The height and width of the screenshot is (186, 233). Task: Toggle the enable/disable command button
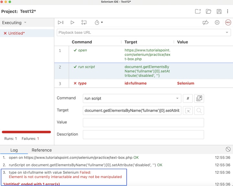click(188, 98)
